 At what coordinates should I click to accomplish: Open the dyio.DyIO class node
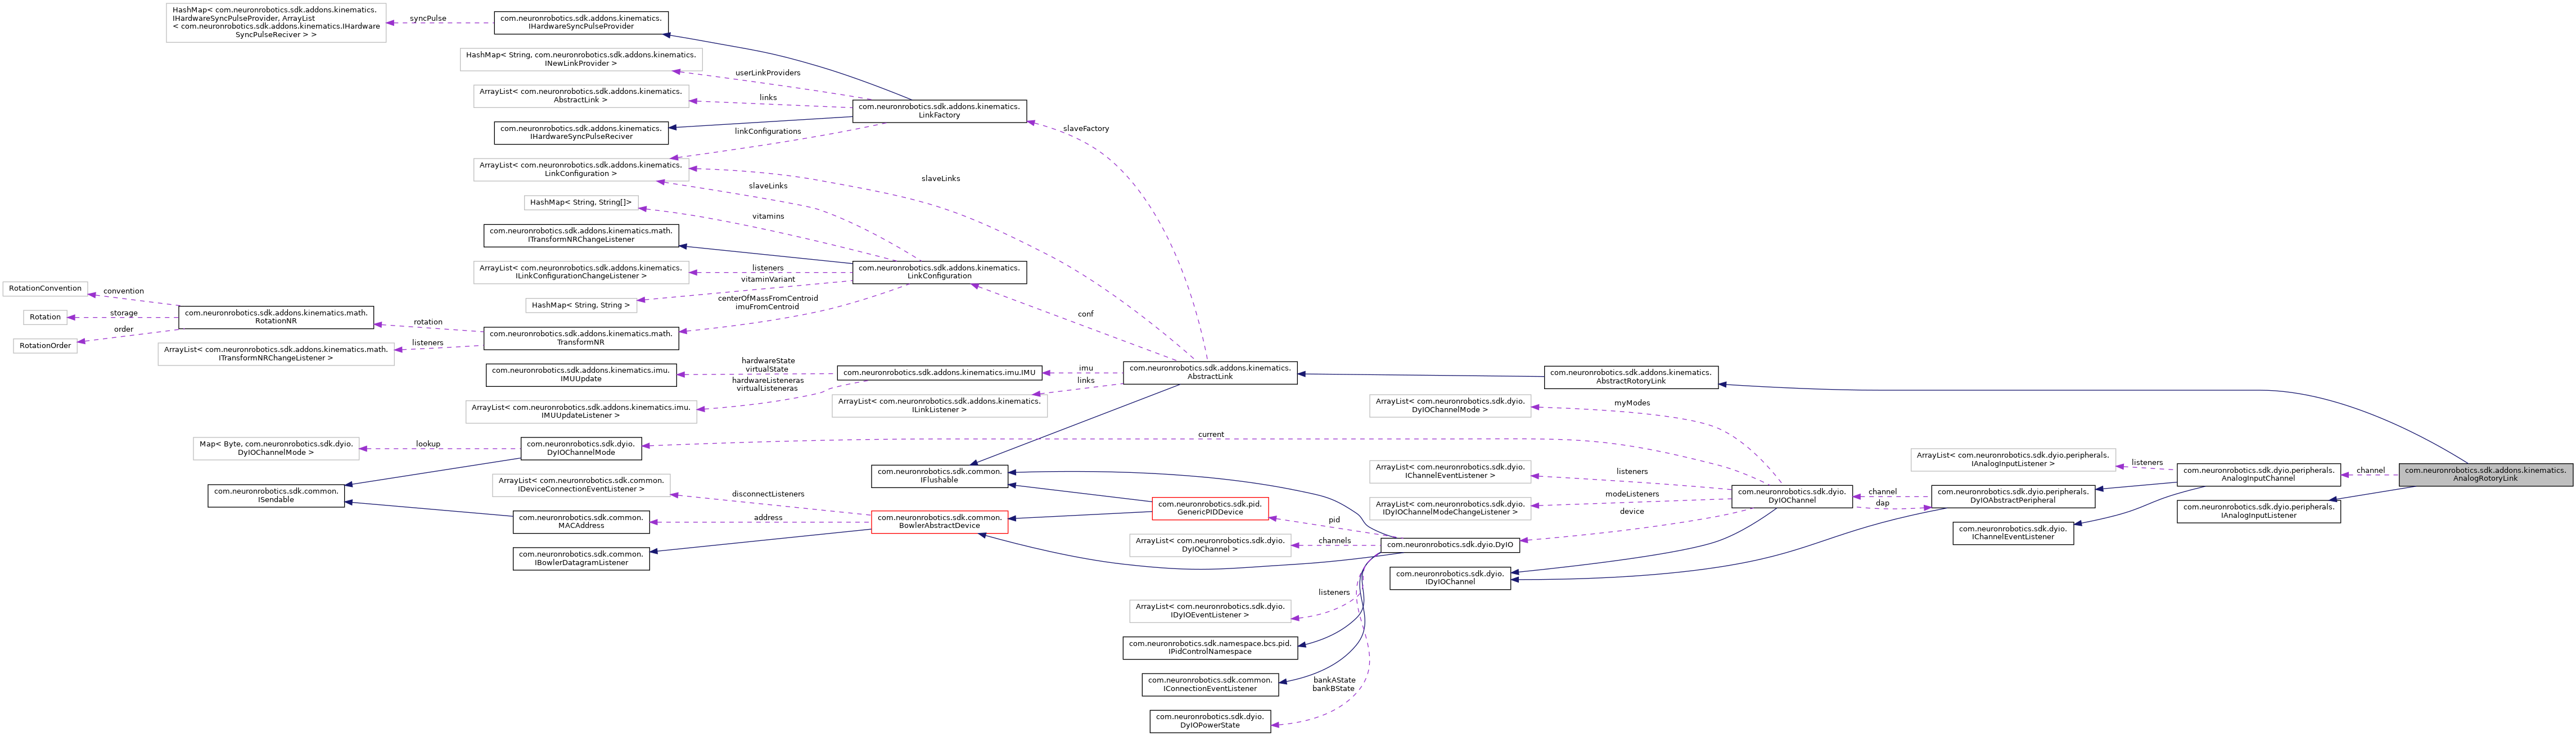tap(1449, 545)
